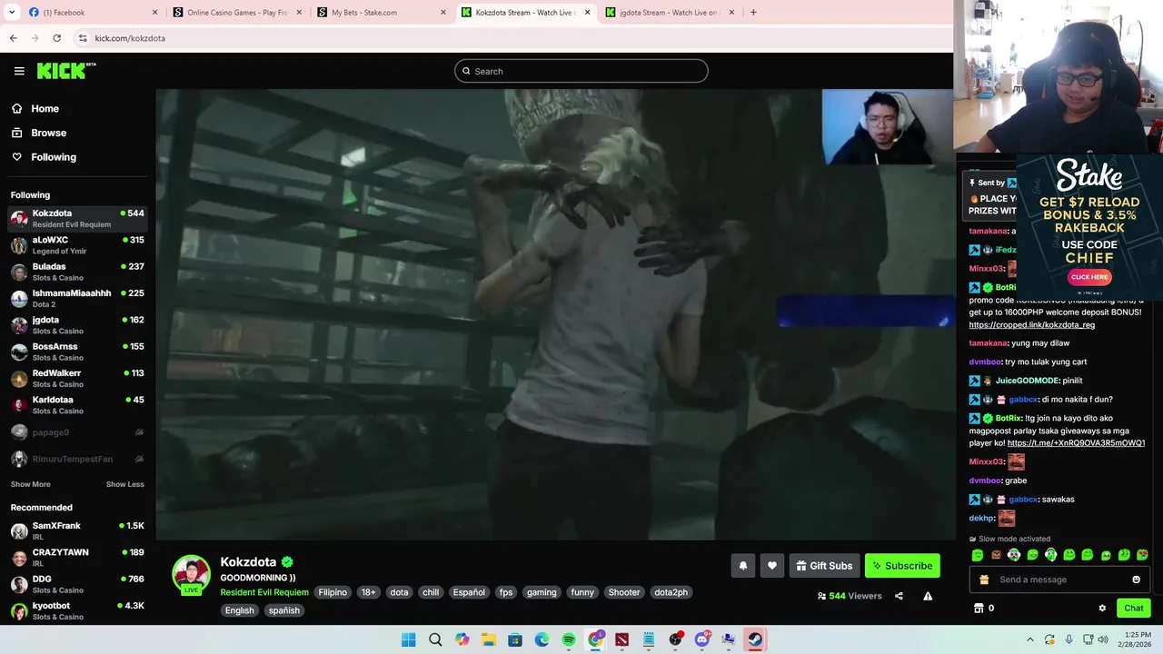
Task: Open Discord from the taskbar
Action: click(701, 639)
